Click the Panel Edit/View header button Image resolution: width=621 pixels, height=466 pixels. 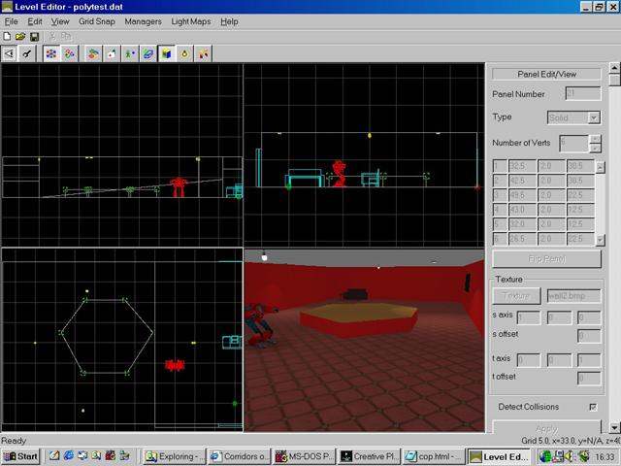coord(546,74)
